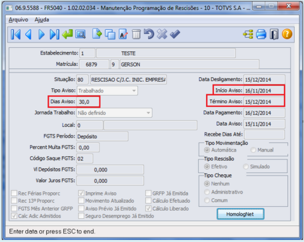Click the delete trash can icon
304x242 pixels.
[x=136, y=35]
